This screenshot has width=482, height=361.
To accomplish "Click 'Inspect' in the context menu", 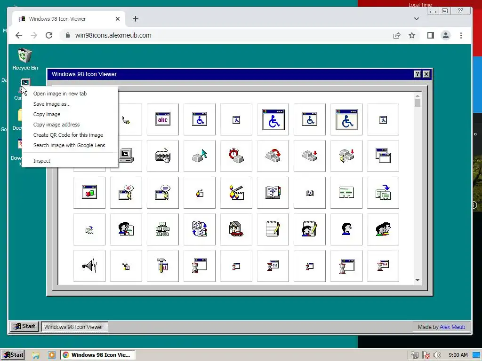I will tap(70, 161).
